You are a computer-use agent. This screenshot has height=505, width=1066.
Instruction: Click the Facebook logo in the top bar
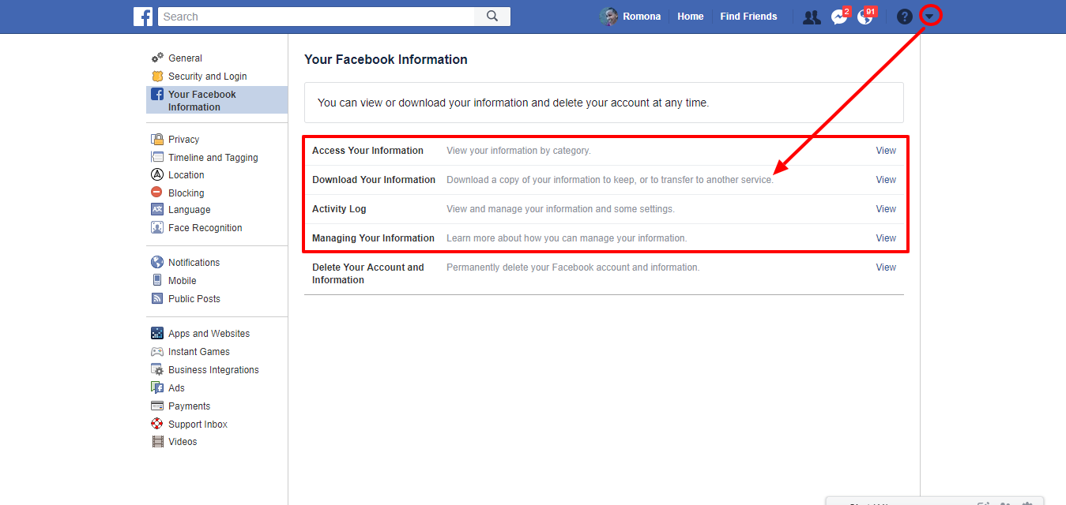[x=143, y=17]
